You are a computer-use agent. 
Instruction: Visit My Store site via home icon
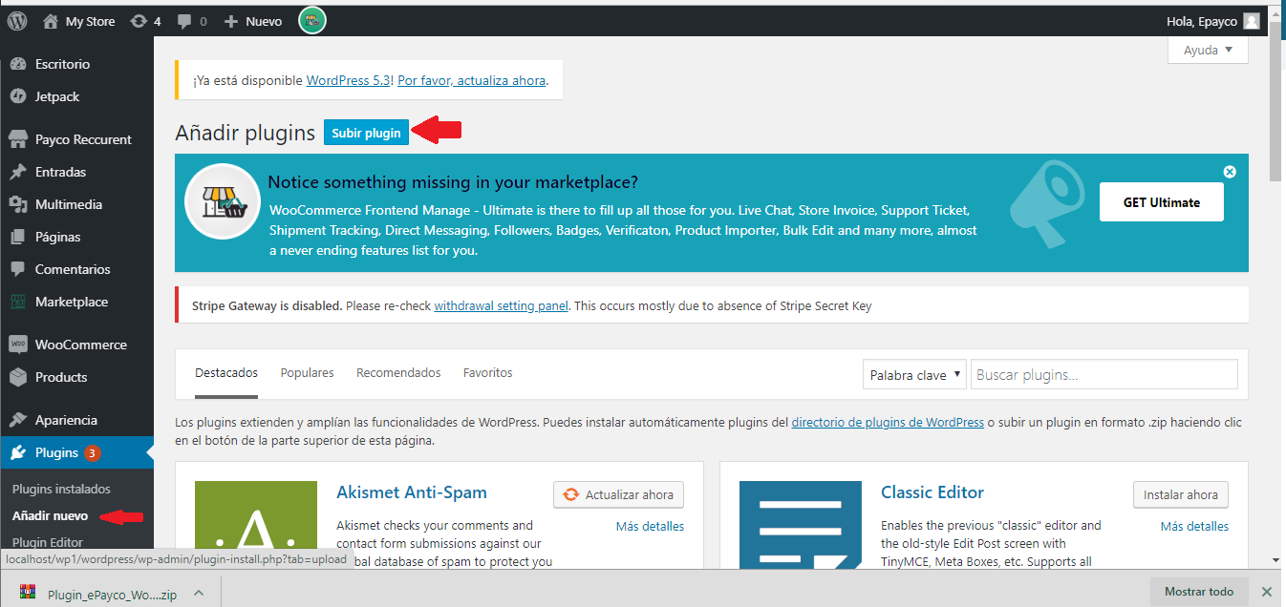pyautogui.click(x=51, y=21)
